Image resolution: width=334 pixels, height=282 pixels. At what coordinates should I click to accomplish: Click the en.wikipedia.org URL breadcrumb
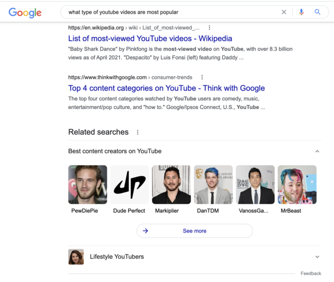tap(134, 28)
